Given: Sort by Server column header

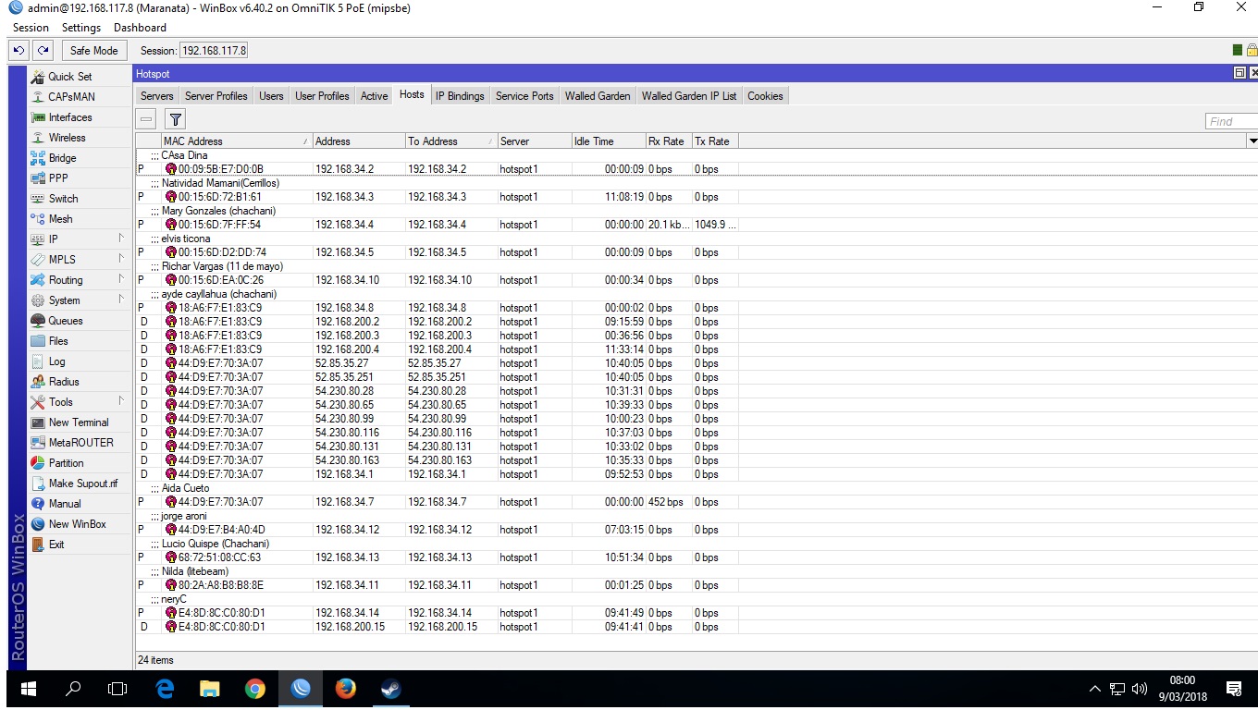Looking at the screenshot, I should coord(535,141).
